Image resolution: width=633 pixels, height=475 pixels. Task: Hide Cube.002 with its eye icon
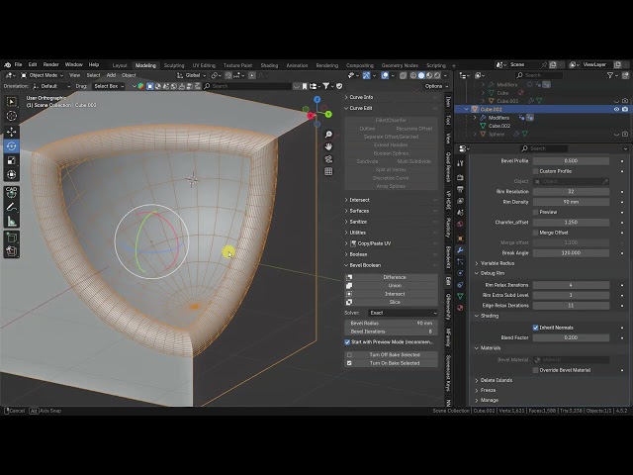[x=616, y=110]
